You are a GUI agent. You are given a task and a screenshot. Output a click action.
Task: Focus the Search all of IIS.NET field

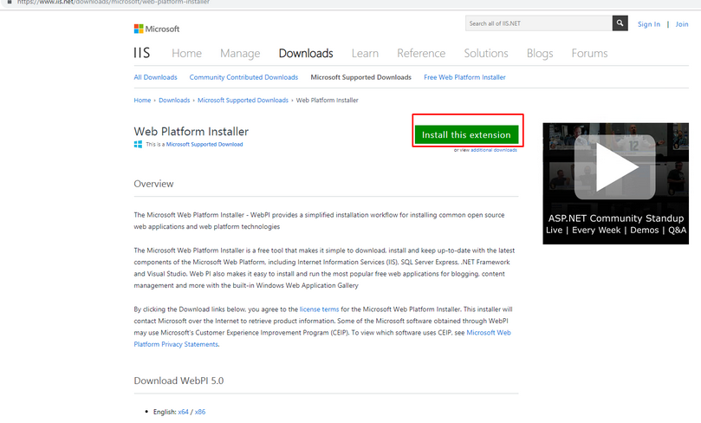pos(539,23)
